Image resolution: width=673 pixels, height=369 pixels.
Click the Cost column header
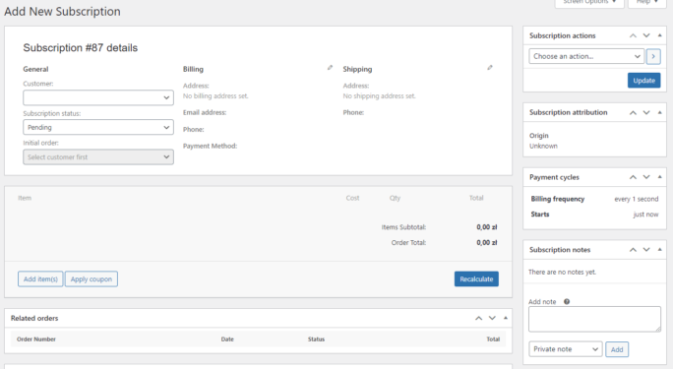(353, 198)
